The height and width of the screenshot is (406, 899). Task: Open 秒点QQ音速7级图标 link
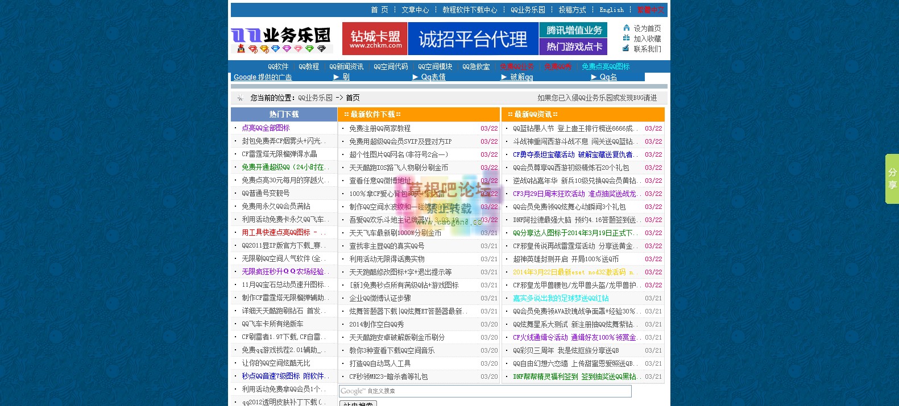pyautogui.click(x=285, y=376)
